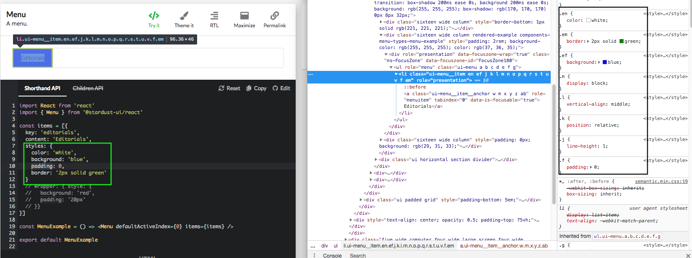The image size is (692, 258).
Task: Collapse the ms-FocusZone presentation div
Action: click(386, 54)
